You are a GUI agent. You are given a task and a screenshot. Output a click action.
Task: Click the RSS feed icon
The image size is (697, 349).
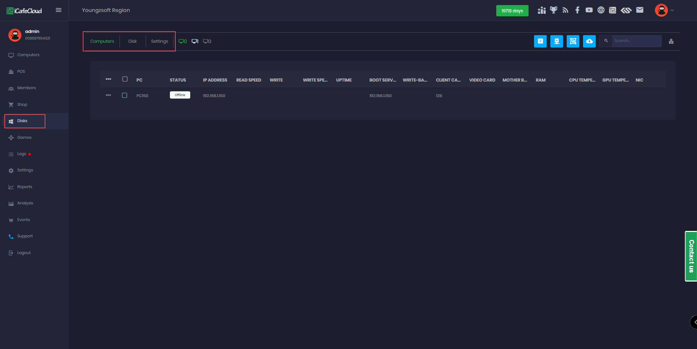[565, 10]
